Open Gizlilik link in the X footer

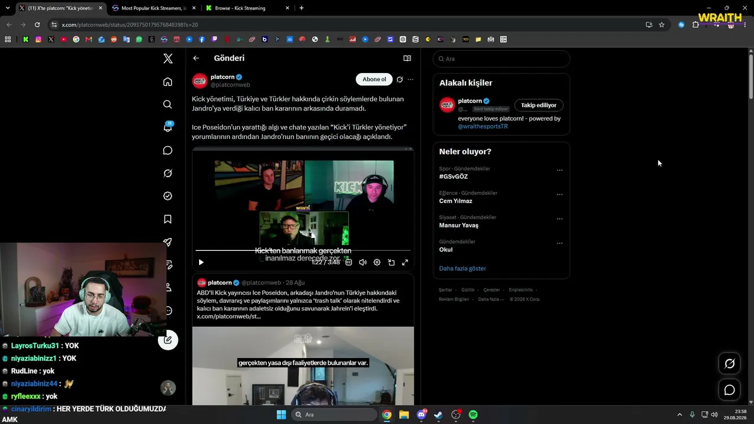point(468,290)
